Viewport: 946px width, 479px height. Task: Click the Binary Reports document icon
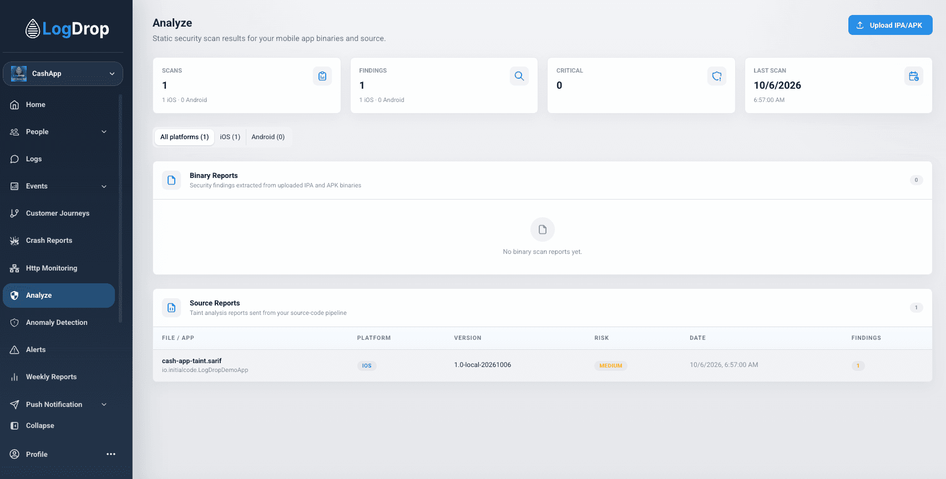(x=171, y=180)
